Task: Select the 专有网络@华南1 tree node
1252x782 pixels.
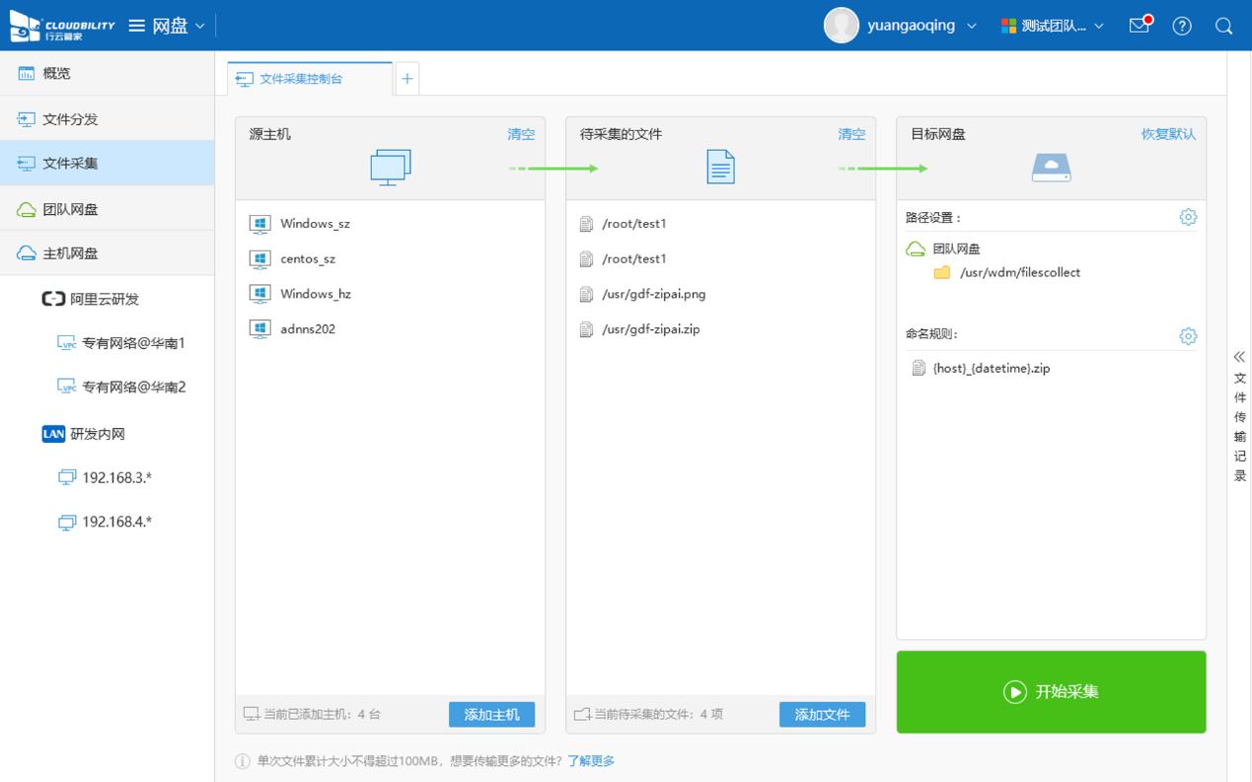Action: (x=133, y=343)
